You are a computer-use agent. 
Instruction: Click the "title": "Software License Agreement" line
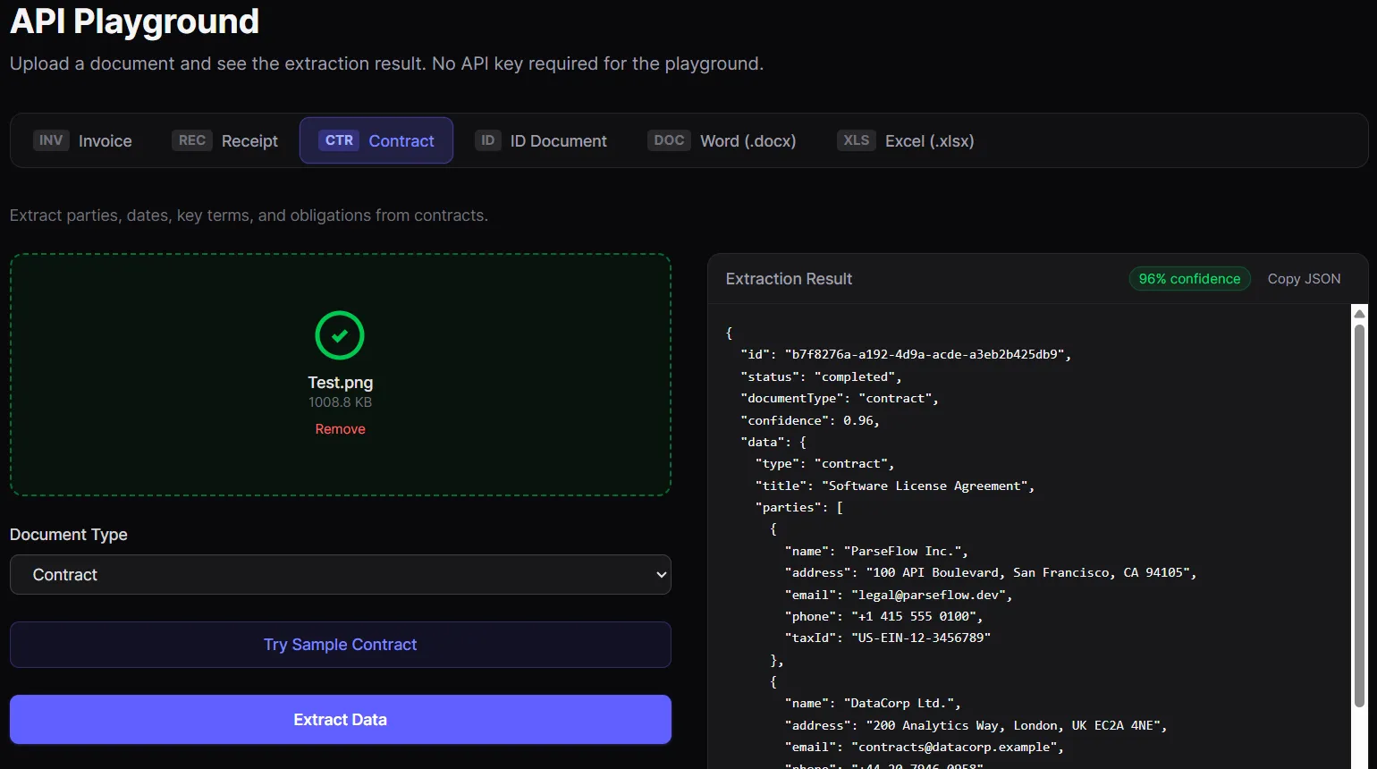895,486
